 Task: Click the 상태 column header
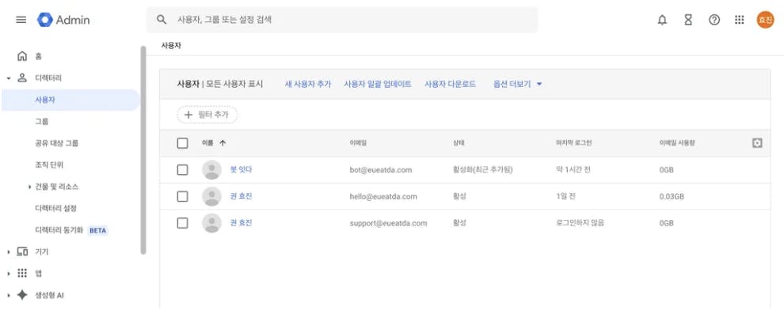(x=459, y=143)
